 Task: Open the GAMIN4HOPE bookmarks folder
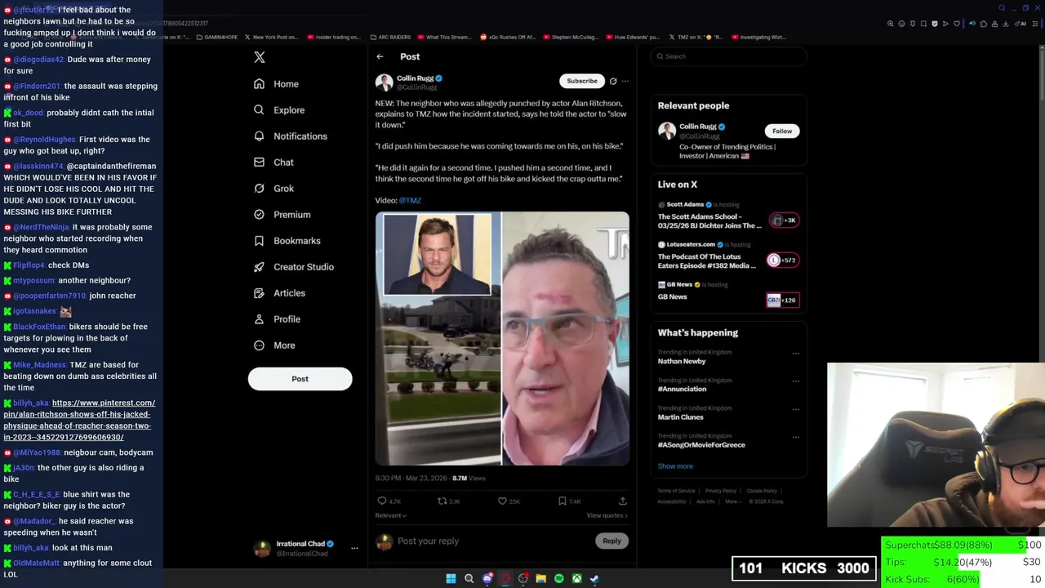point(218,37)
